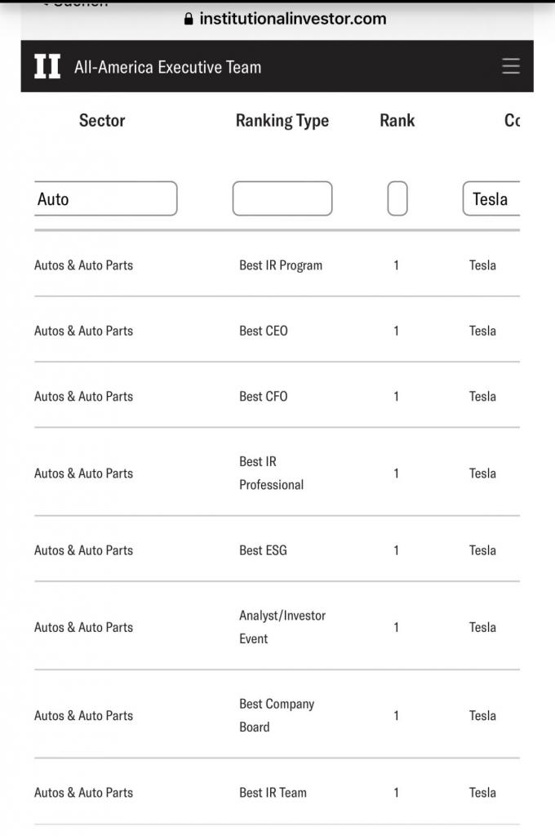555x836 pixels.
Task: Open the hamburger menu icon
Action: [511, 66]
